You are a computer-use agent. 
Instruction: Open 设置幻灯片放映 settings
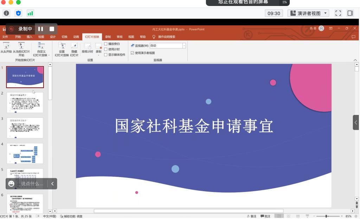click(62, 46)
